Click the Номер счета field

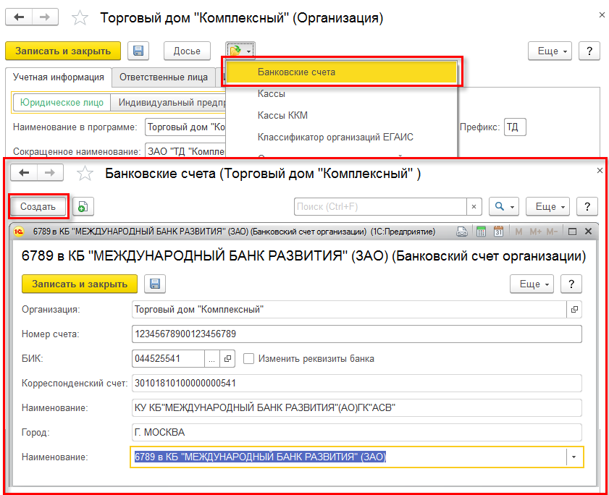tap(357, 334)
